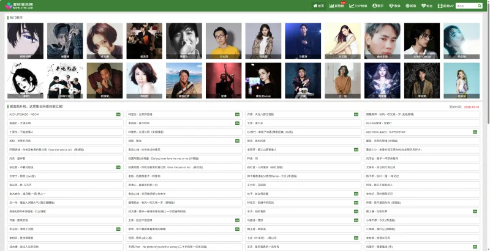Viewport: 490px width, 251px height.
Task: Open the red-lit stage performer thumbnail
Action: coord(224,81)
